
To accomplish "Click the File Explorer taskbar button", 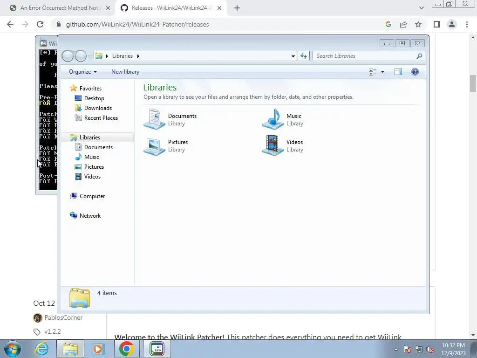I will tap(70, 349).
